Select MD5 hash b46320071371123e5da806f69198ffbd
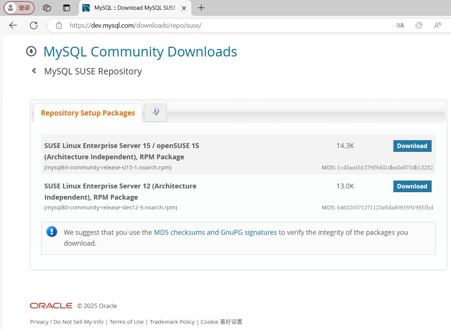Image resolution: width=451 pixels, height=329 pixels. point(385,207)
